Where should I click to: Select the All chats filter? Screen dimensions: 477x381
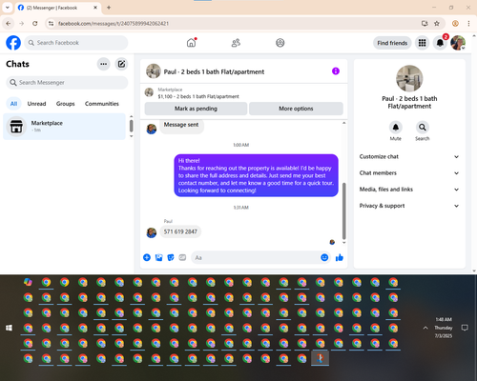(x=13, y=104)
